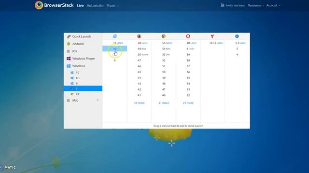Click the Quick Launch drop area bar
The image size is (309, 173).
176,126
